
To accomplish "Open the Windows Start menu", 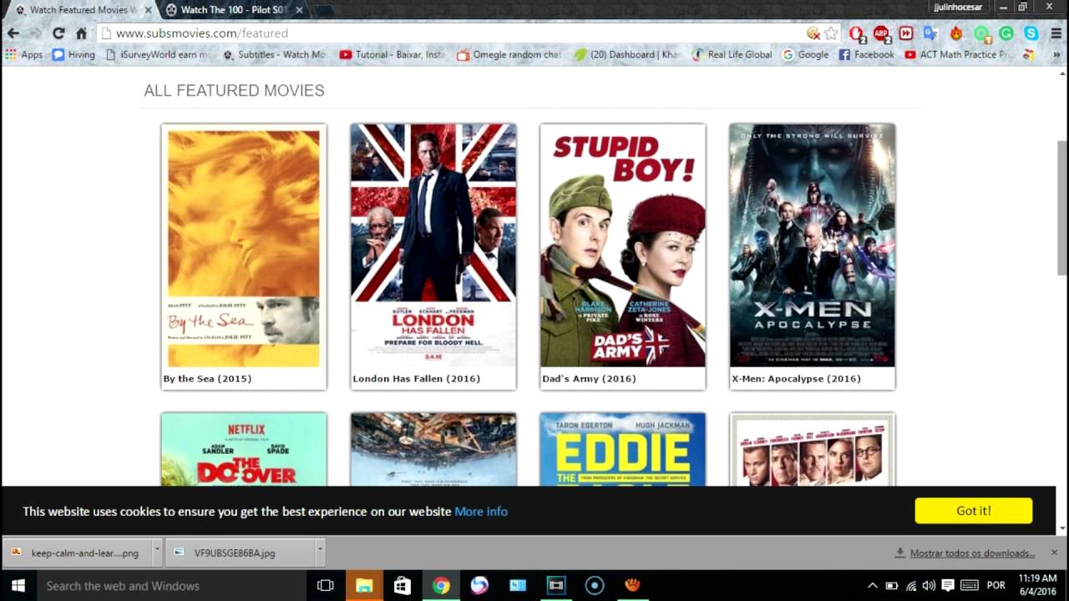I will 18,586.
